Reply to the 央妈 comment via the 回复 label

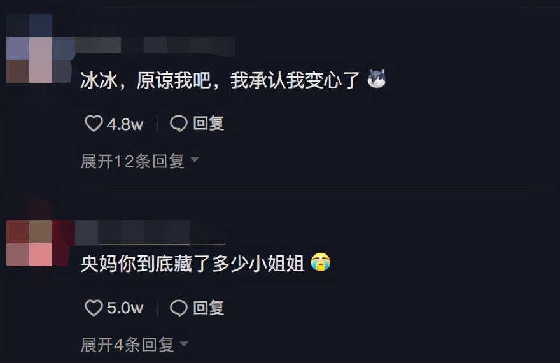[x=209, y=308]
